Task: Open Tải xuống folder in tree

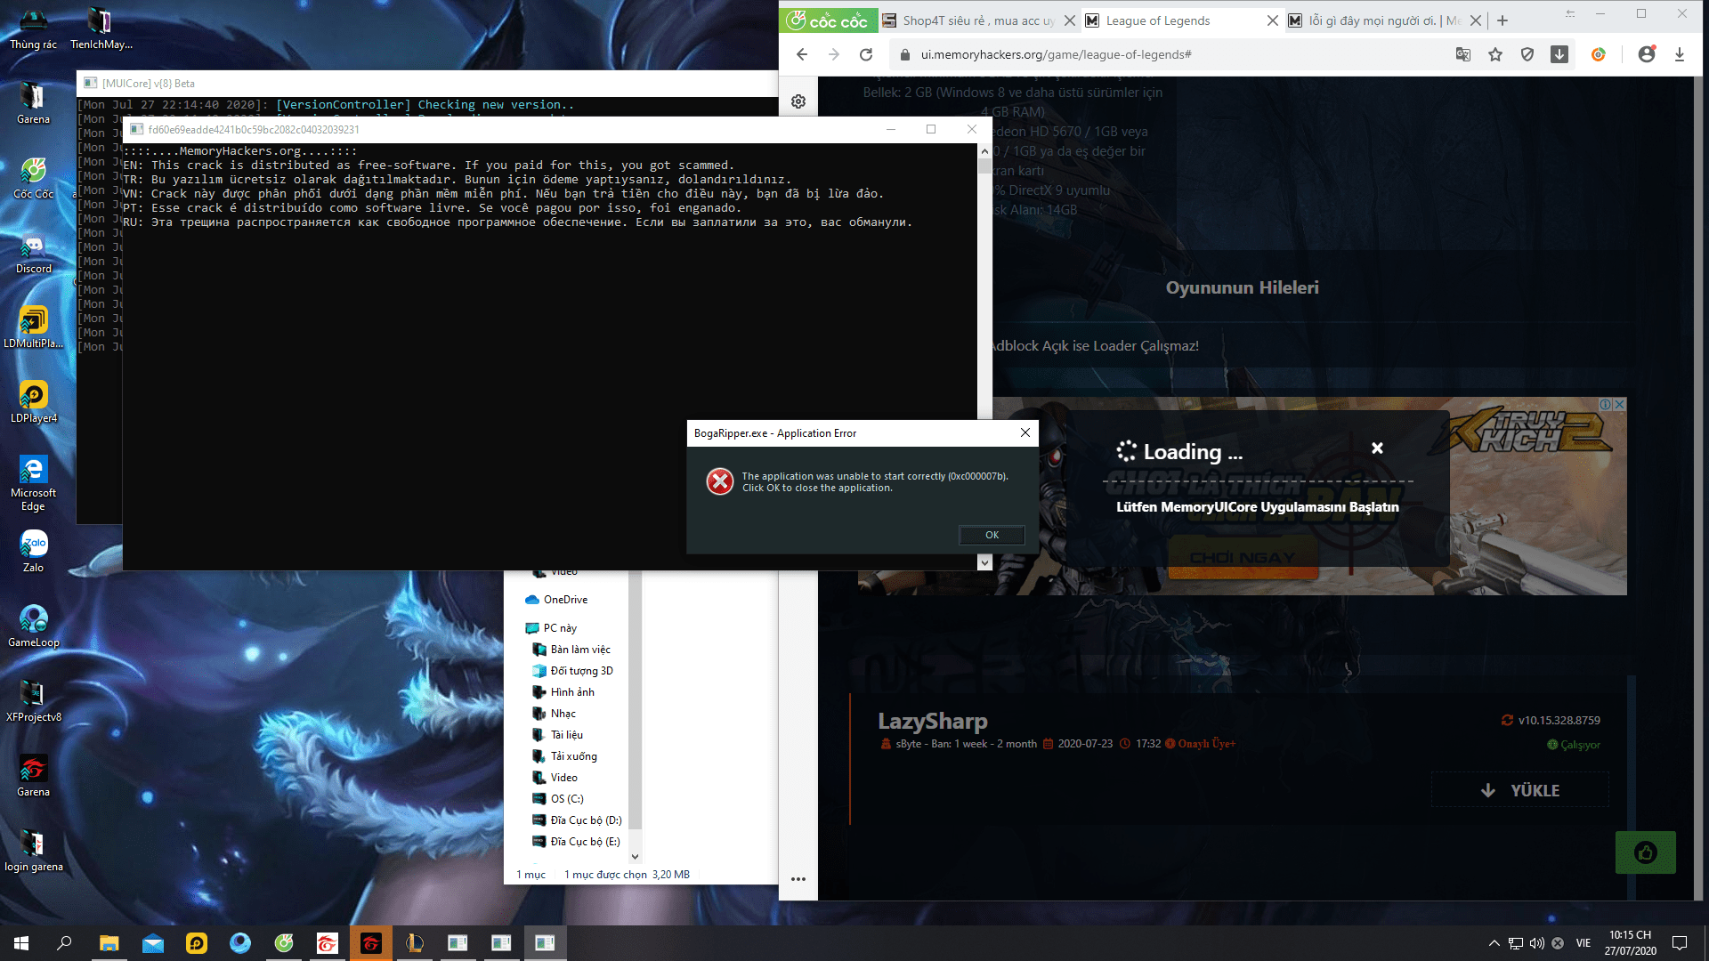Action: pos(564,756)
